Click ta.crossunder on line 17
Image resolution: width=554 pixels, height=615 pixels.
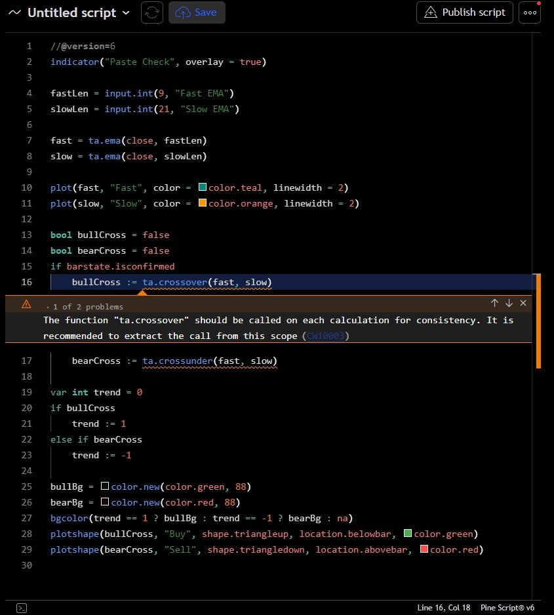[178, 361]
